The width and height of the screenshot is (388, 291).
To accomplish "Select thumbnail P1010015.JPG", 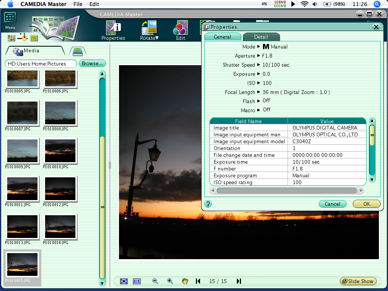I will tap(22, 268).
